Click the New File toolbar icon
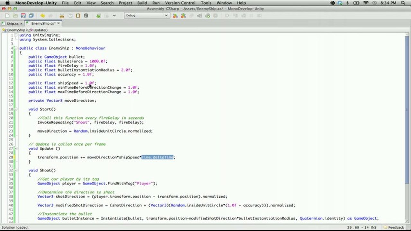The width and height of the screenshot is (411, 231). coord(7,15)
